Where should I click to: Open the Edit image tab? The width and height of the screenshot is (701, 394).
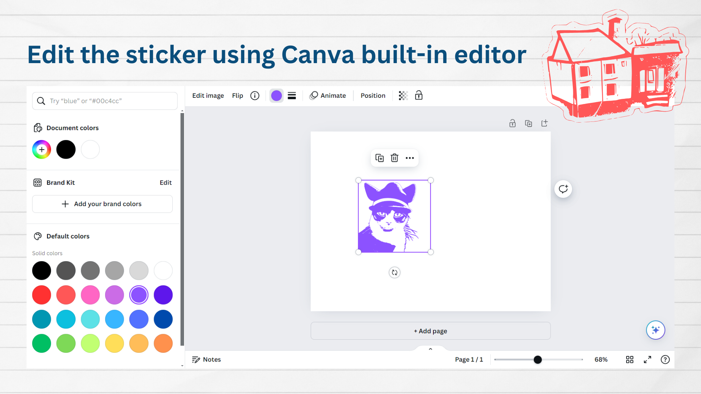coord(208,96)
